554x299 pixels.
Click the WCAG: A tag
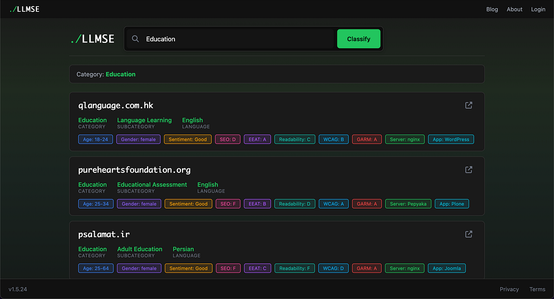334,204
